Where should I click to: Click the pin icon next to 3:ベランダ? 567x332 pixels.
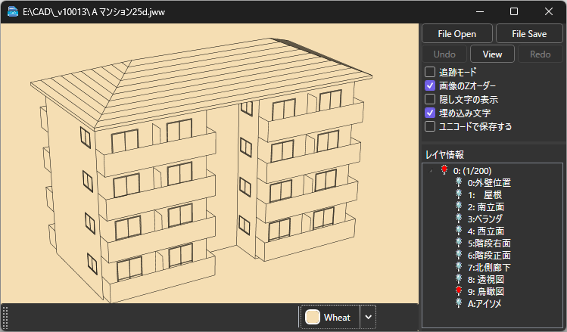pyautogui.click(x=459, y=219)
